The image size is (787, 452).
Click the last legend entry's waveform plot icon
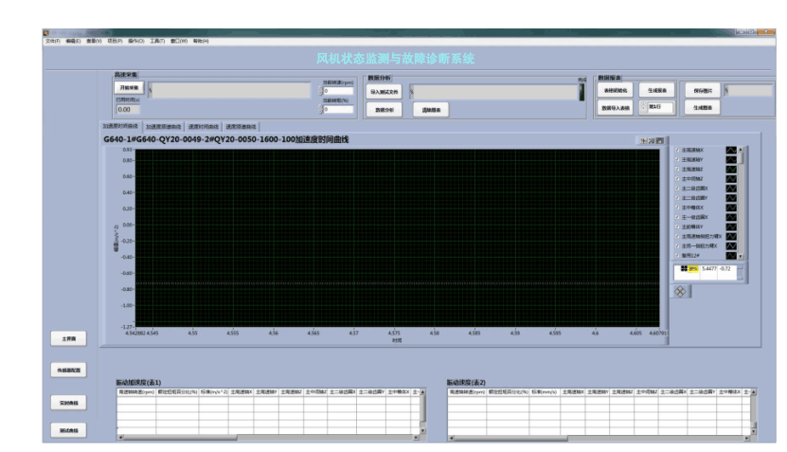click(x=730, y=255)
